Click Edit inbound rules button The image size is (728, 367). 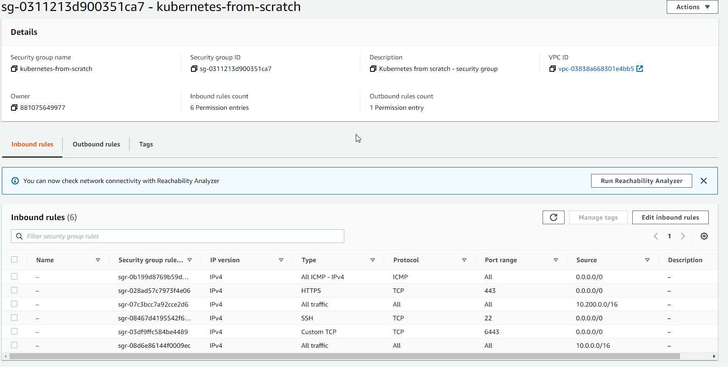pyautogui.click(x=670, y=217)
